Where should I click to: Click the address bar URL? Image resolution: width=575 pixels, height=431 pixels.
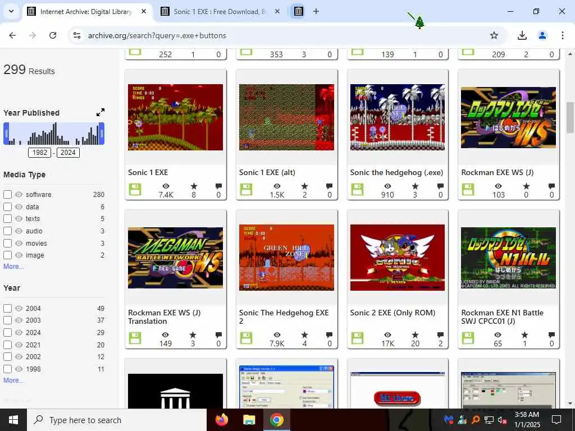(x=157, y=35)
